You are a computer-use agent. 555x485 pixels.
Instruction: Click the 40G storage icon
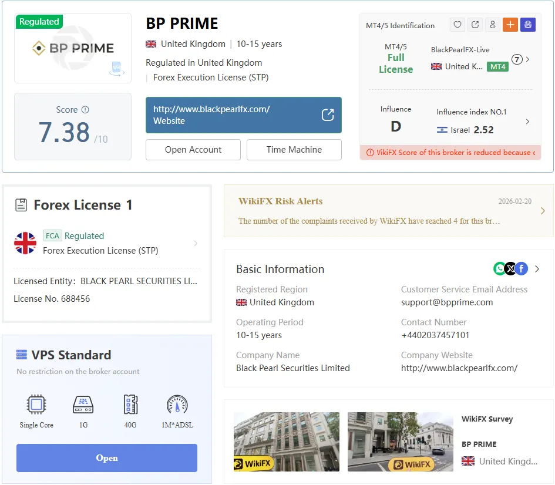tap(130, 405)
